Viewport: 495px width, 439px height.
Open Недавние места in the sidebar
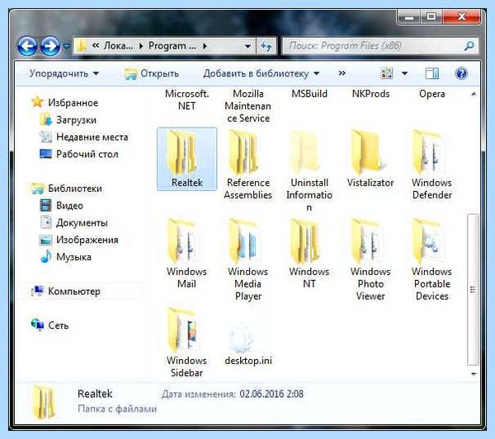83,137
